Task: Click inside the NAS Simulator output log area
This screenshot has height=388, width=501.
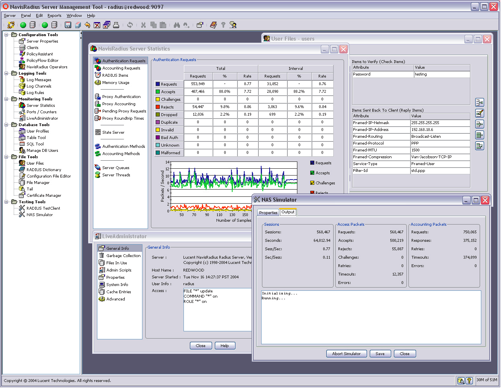Action: pos(371,317)
